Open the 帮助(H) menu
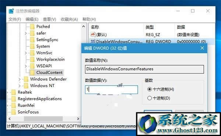Screen dimensions: 221x136 pos(89,19)
